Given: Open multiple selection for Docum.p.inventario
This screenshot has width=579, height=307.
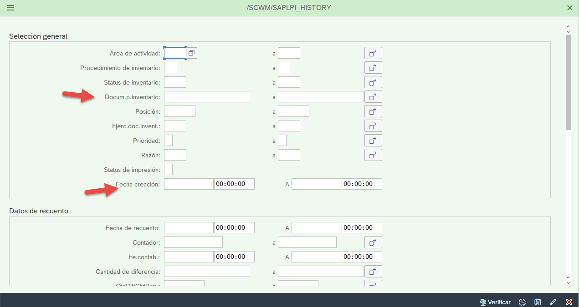Looking at the screenshot, I should tap(373, 97).
